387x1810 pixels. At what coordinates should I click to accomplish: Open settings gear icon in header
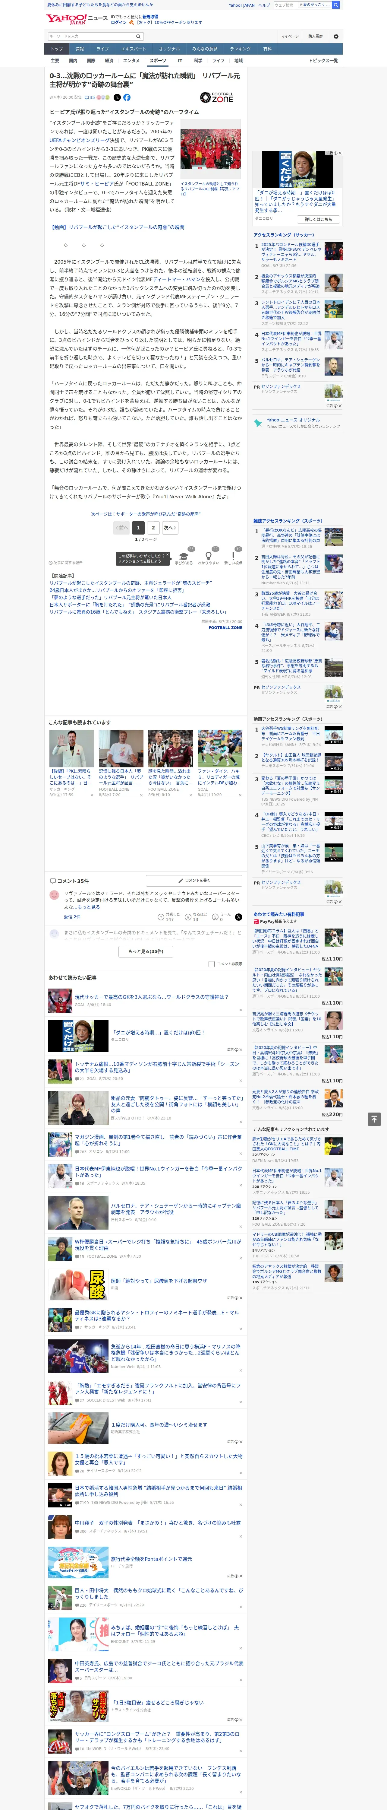336,37
